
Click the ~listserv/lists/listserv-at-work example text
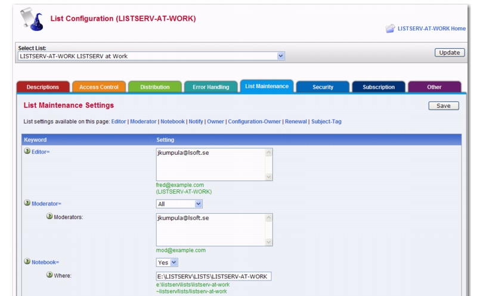pyautogui.click(x=191, y=291)
